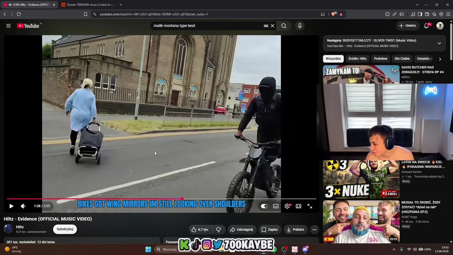Open Brave Wallet icon

pos(427,14)
